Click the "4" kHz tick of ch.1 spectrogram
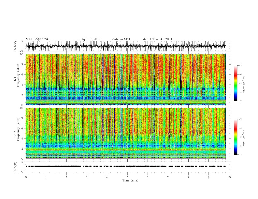The width and height of the screenshot is (258, 199). pyautogui.click(x=22, y=85)
